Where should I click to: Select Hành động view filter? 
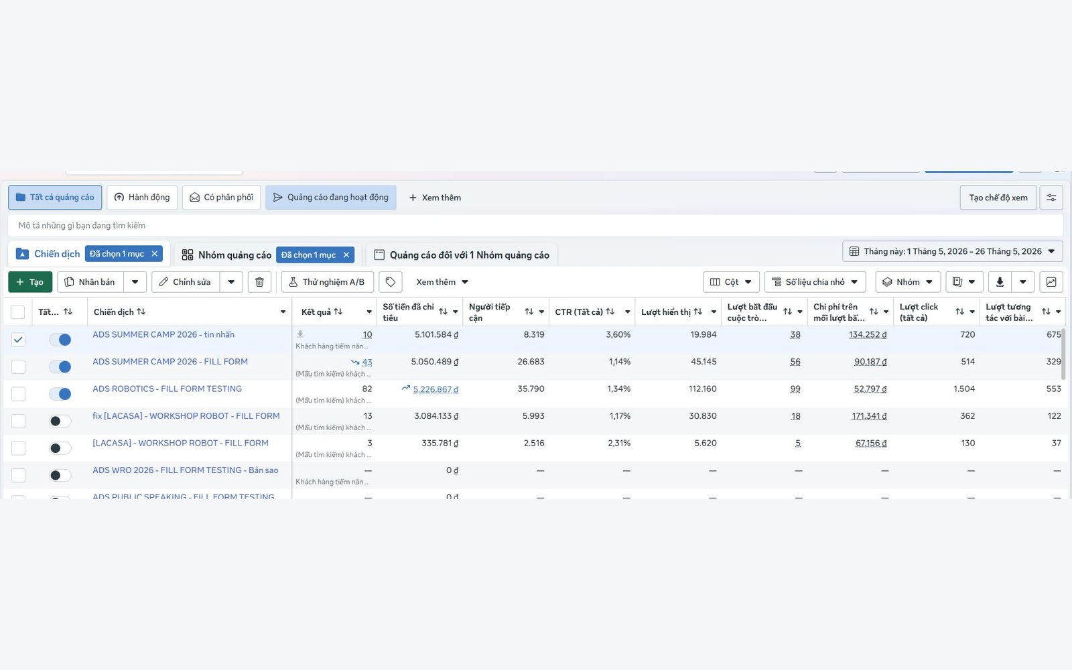[142, 198]
